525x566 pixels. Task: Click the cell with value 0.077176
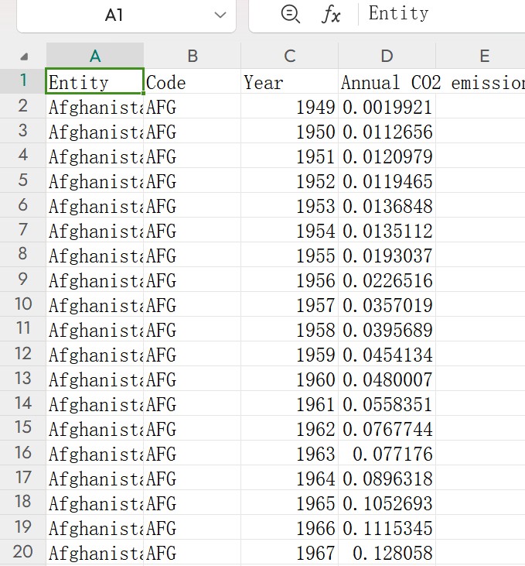coord(387,454)
